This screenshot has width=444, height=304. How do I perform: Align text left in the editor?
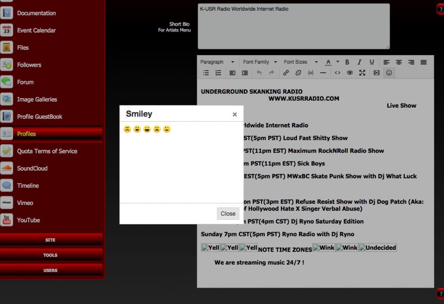pyautogui.click(x=386, y=62)
